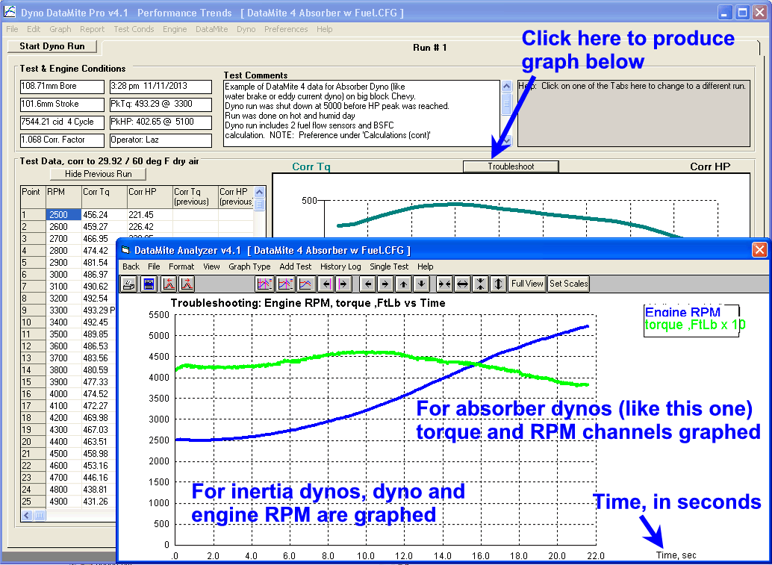
Task: Shift the graph left with the plain left arrow
Action: pos(368,284)
